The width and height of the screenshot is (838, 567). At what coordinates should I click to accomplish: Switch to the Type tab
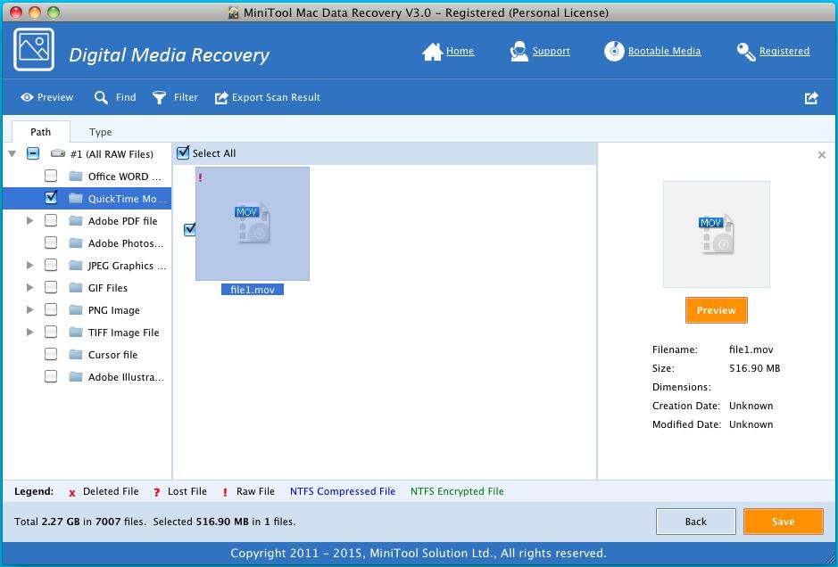click(101, 132)
